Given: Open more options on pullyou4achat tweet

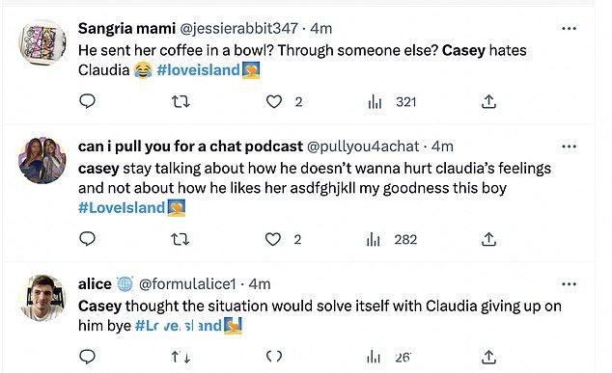Looking at the screenshot, I should pos(569,147).
